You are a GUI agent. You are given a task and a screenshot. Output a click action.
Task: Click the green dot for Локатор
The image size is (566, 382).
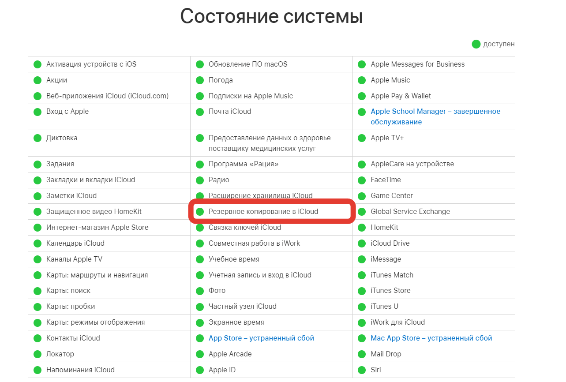pos(37,354)
